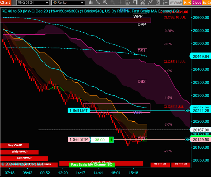Click the green Fast Scalp MA Channel BO button
The image size is (211, 177).
91,165
